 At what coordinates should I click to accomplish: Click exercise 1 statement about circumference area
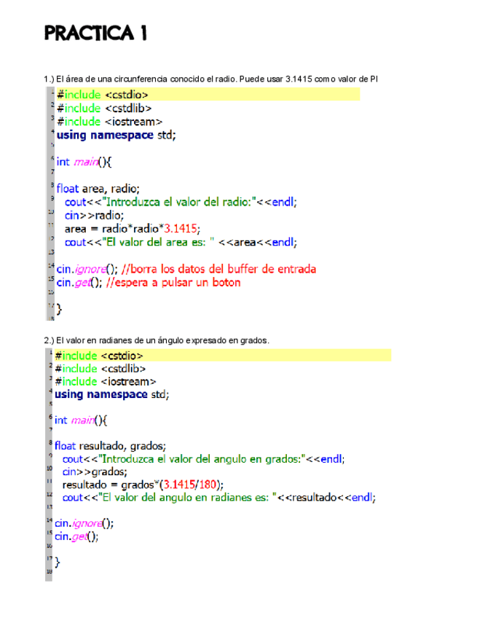click(x=210, y=78)
